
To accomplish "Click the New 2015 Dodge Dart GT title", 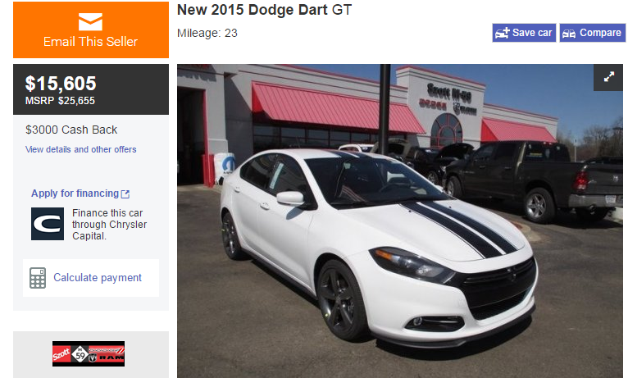I will [264, 10].
